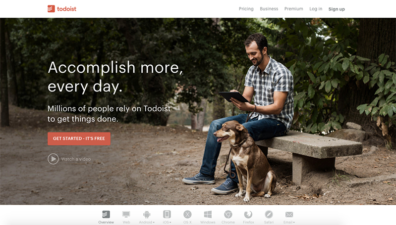The height and width of the screenshot is (225, 396).
Task: Open the OS X platform icon
Action: coord(187,215)
